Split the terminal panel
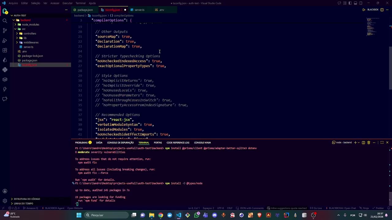This screenshot has width=392, height=220. (x=364, y=142)
